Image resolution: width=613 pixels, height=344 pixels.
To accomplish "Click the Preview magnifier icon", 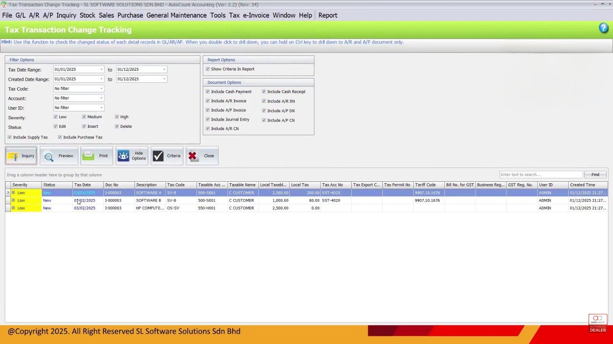I will 48,156.
